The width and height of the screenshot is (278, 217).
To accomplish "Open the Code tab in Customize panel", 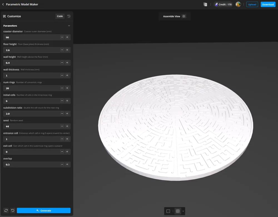I will click(x=60, y=16).
